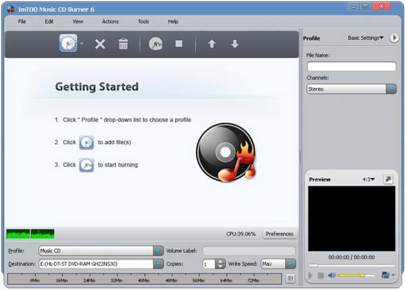Adjust the yellow volume slider
The height and width of the screenshot is (290, 405).
[356, 276]
